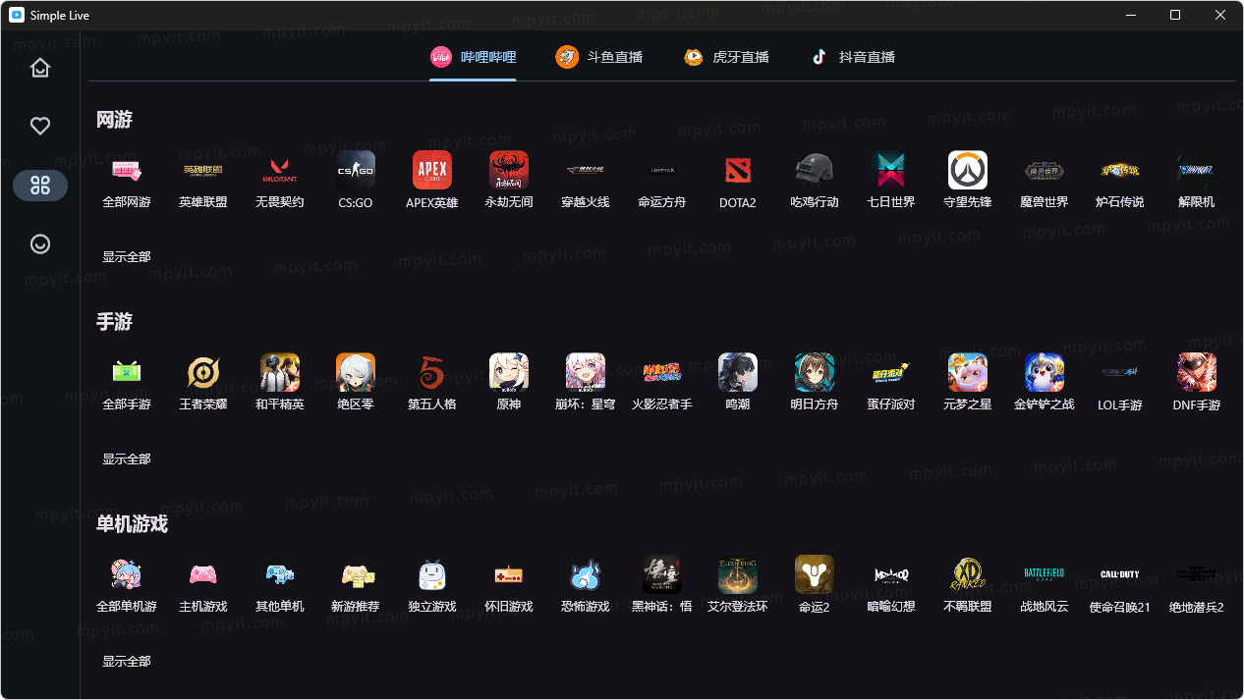
Task: Select 鸣潮 category
Action: point(738,382)
